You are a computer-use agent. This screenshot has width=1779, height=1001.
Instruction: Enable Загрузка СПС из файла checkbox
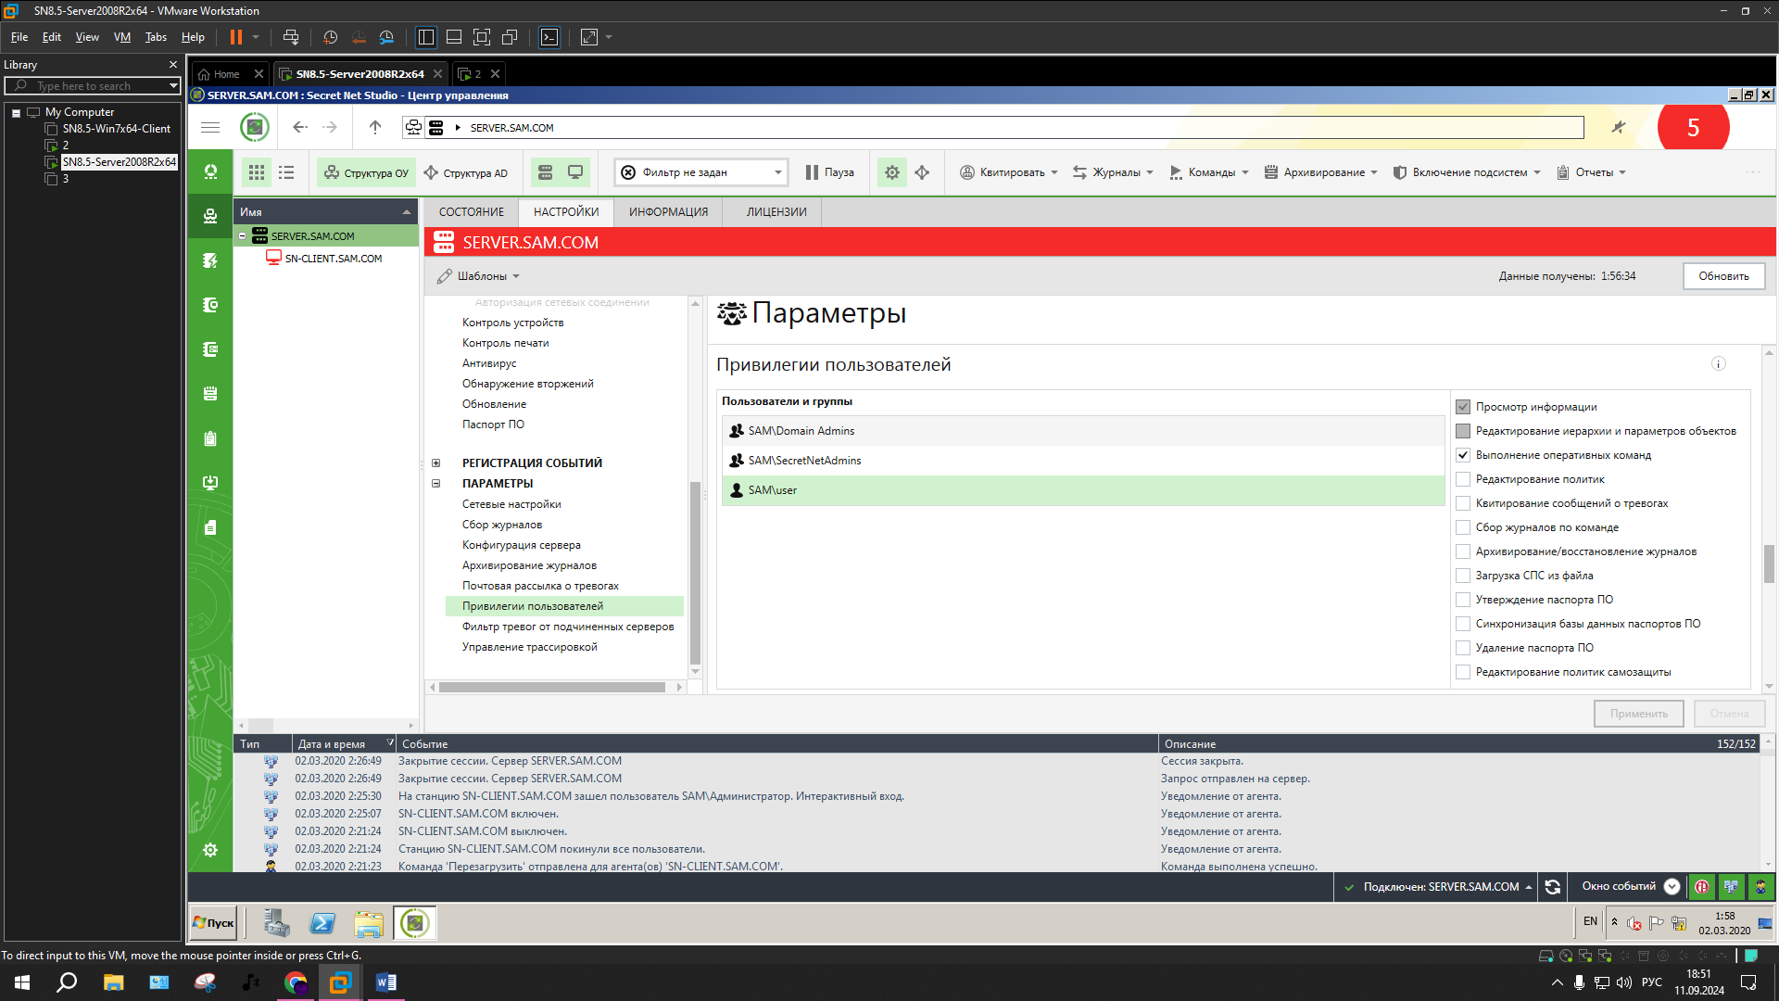(x=1463, y=576)
